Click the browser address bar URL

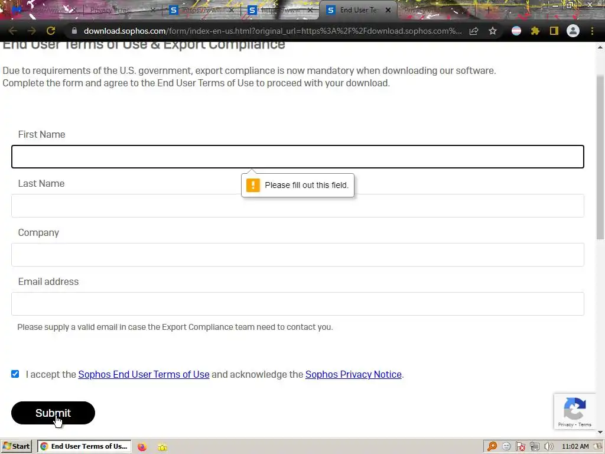[x=272, y=31]
